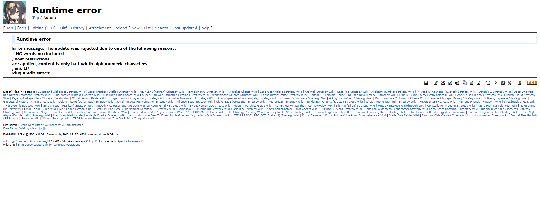Screen dimensions: 540x211
Task: Open Arknights Cheats Wiki link
Action: tap(242, 92)
